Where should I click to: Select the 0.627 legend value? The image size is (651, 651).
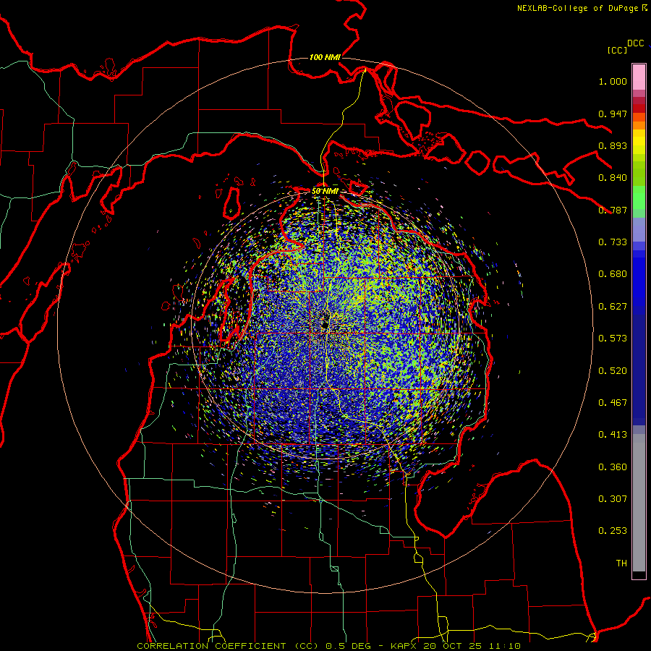pyautogui.click(x=613, y=307)
